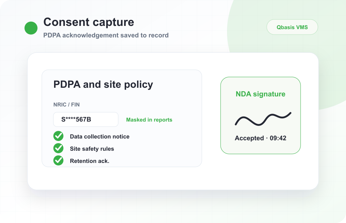Viewport: 346px width, 223px height.
Task: Click the 'Masked in reports' label
Action: tap(149, 120)
